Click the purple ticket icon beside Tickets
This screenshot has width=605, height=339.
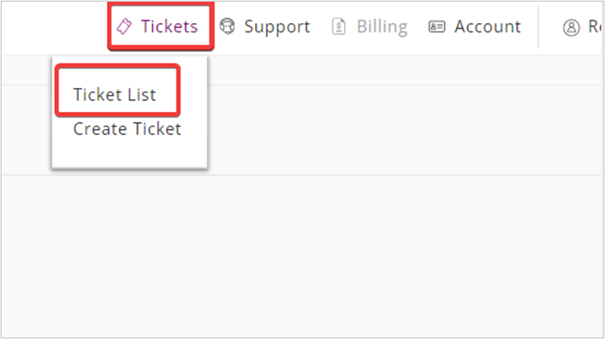(124, 26)
